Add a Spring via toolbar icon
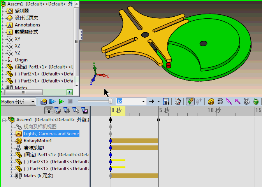 coord(220,101)
